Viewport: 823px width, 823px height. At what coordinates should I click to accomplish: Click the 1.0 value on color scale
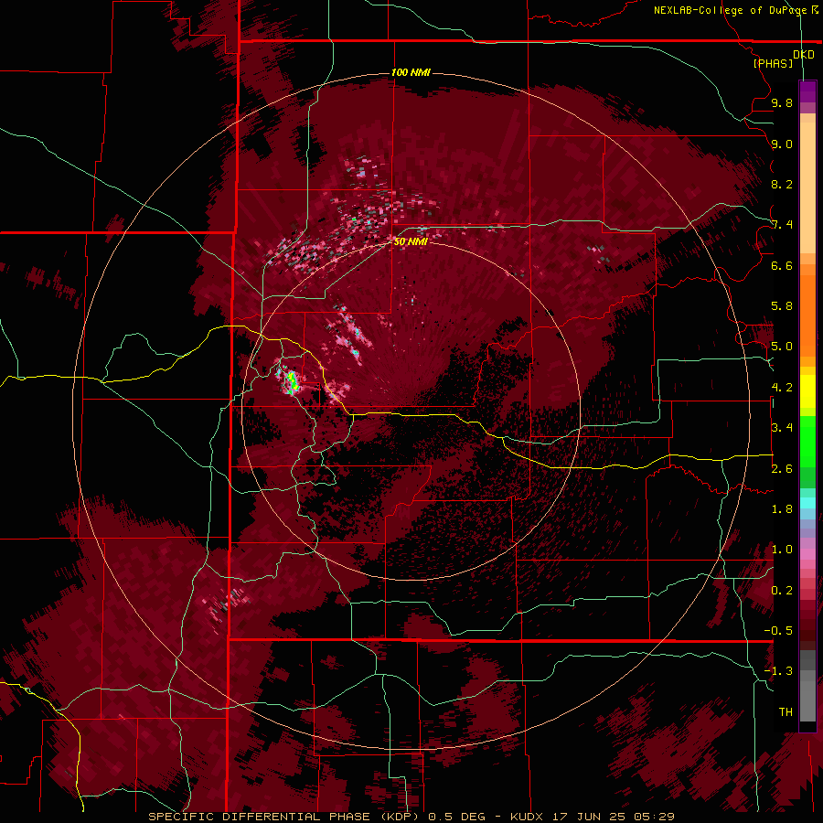pyautogui.click(x=782, y=550)
